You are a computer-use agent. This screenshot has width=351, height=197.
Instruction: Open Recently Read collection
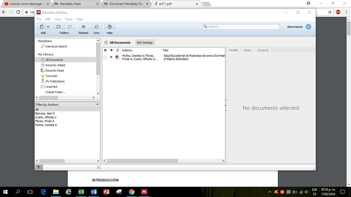click(54, 71)
